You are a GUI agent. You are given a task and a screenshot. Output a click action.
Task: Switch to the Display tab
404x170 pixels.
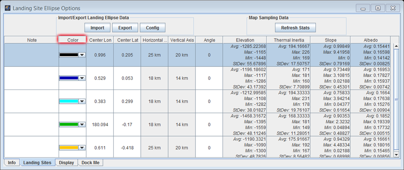66,163
